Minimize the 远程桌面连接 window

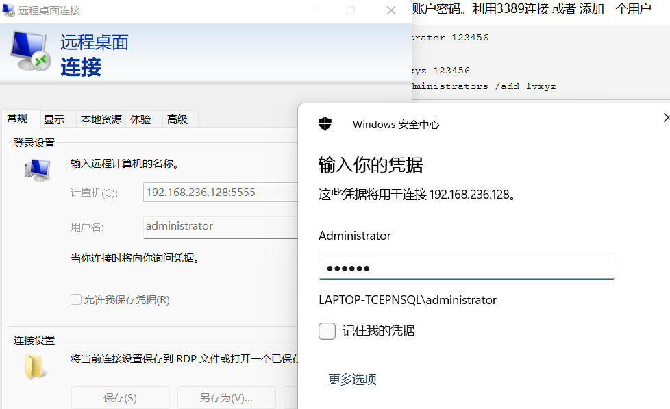click(x=310, y=10)
